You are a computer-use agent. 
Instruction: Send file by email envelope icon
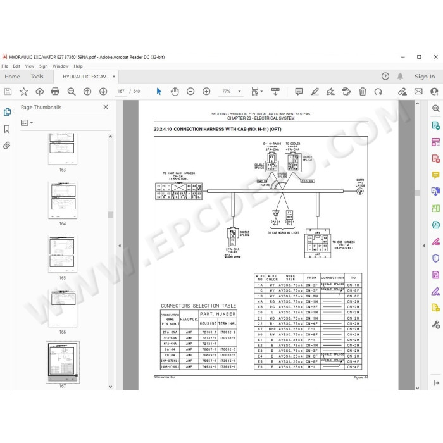tap(418, 91)
